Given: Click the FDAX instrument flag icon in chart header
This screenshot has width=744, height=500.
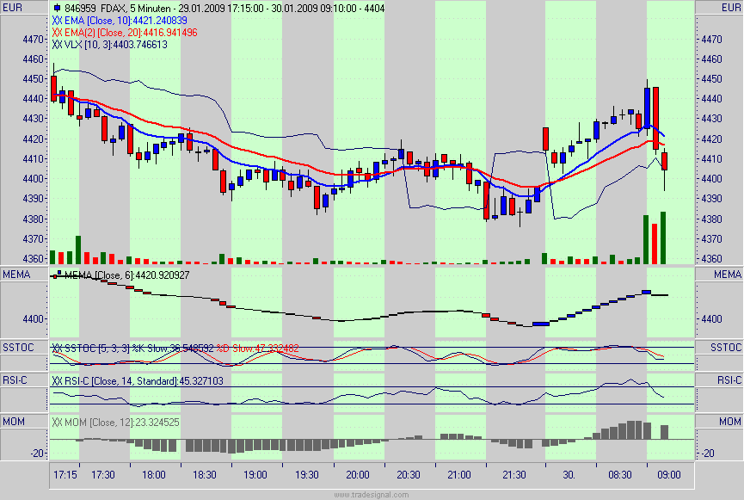Looking at the screenshot, I should point(55,8).
